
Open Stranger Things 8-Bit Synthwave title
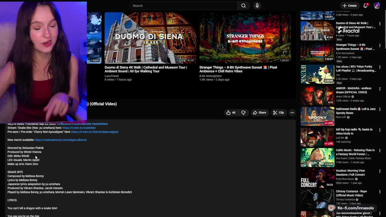pos(238,69)
